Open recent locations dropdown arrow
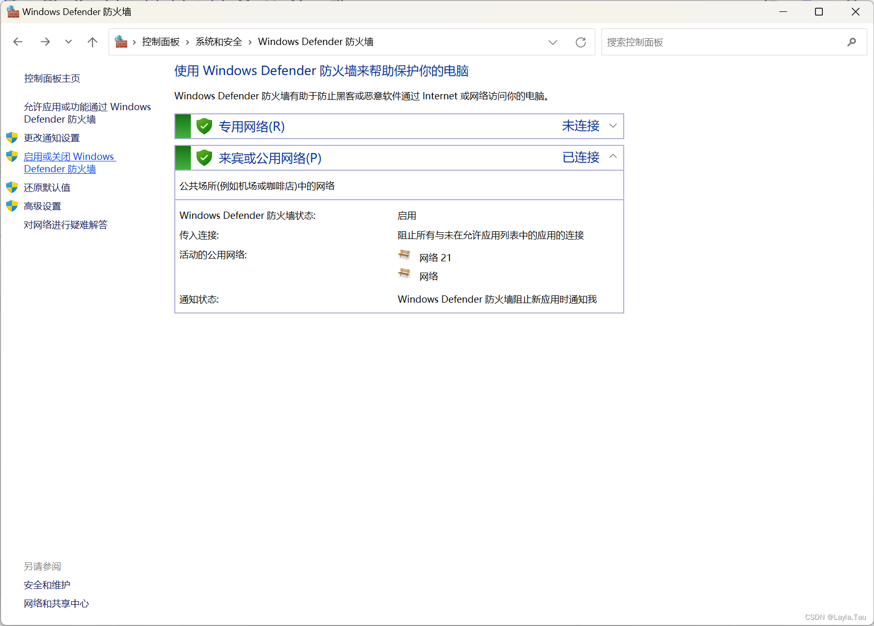The height and width of the screenshot is (626, 874). click(x=68, y=42)
